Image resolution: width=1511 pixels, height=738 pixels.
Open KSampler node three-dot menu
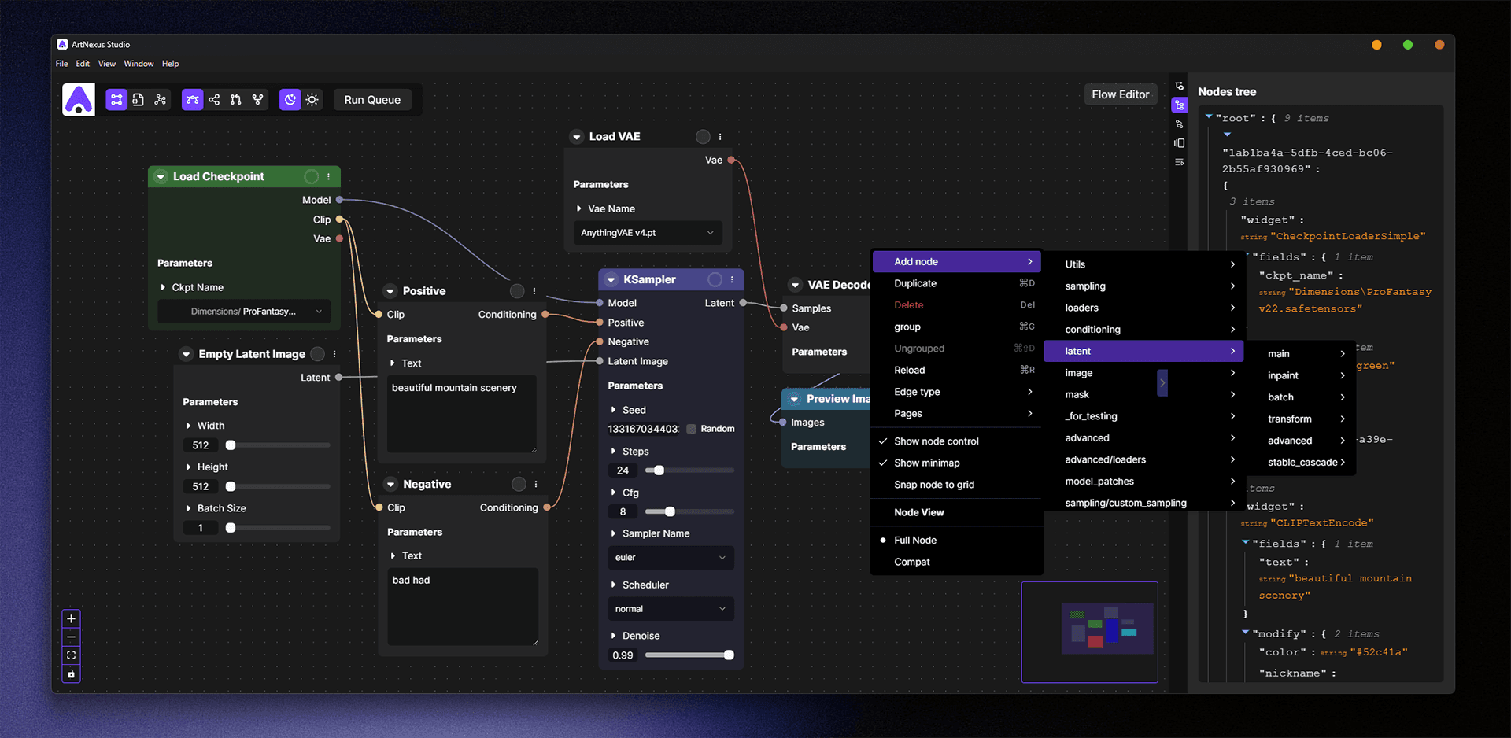(x=732, y=280)
